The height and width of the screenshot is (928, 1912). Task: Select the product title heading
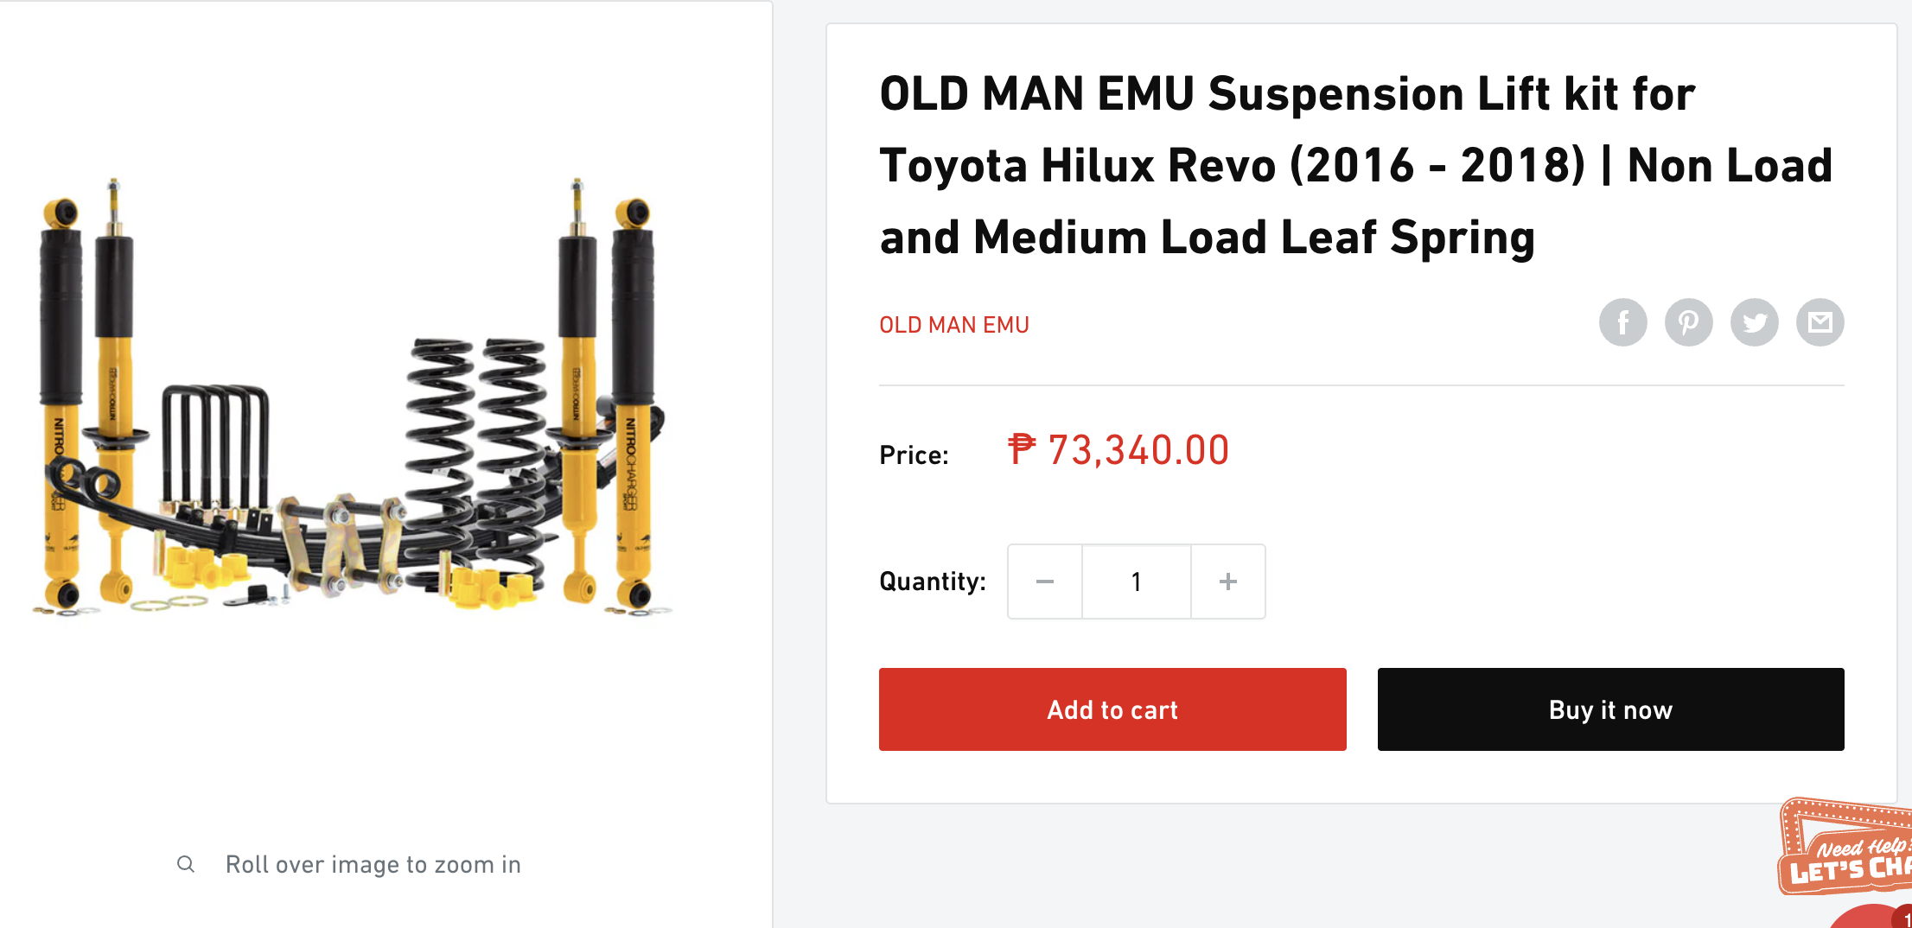point(1355,165)
